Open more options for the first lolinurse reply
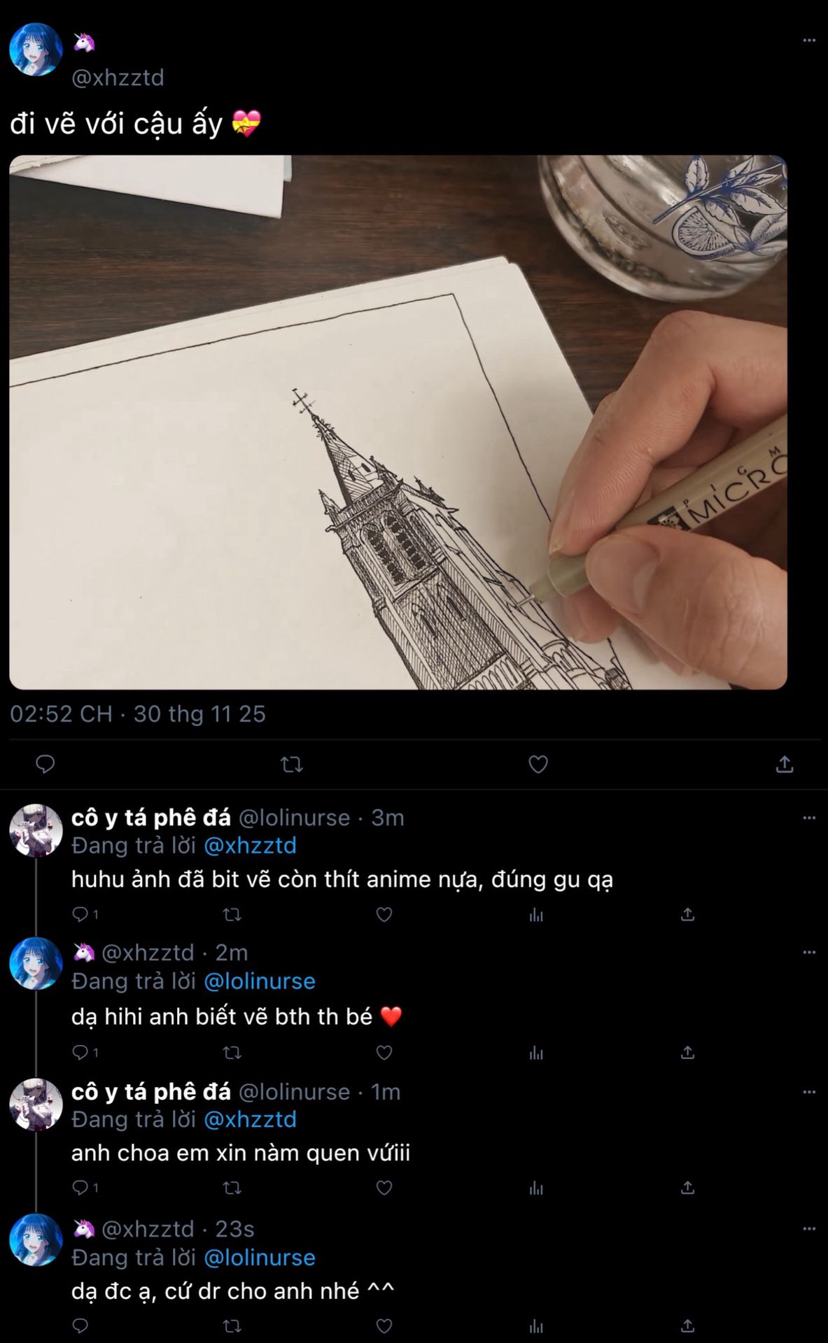Image resolution: width=828 pixels, height=1343 pixels. 809,818
